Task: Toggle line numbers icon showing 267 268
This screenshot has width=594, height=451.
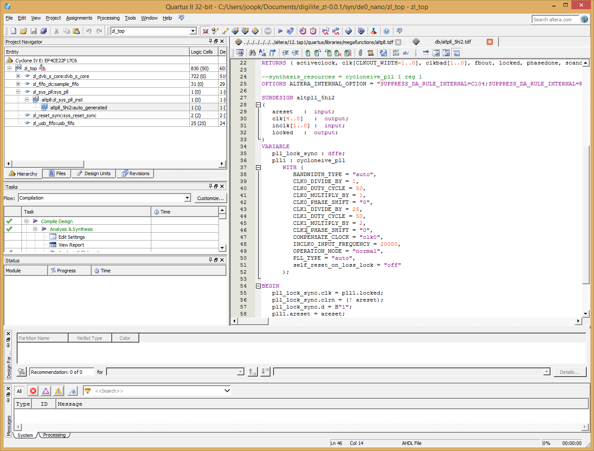Action: pyautogui.click(x=396, y=53)
